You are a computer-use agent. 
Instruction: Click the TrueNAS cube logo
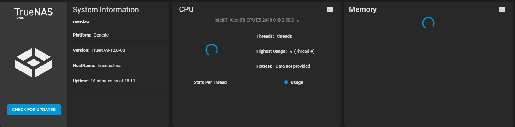pyautogui.click(x=34, y=63)
